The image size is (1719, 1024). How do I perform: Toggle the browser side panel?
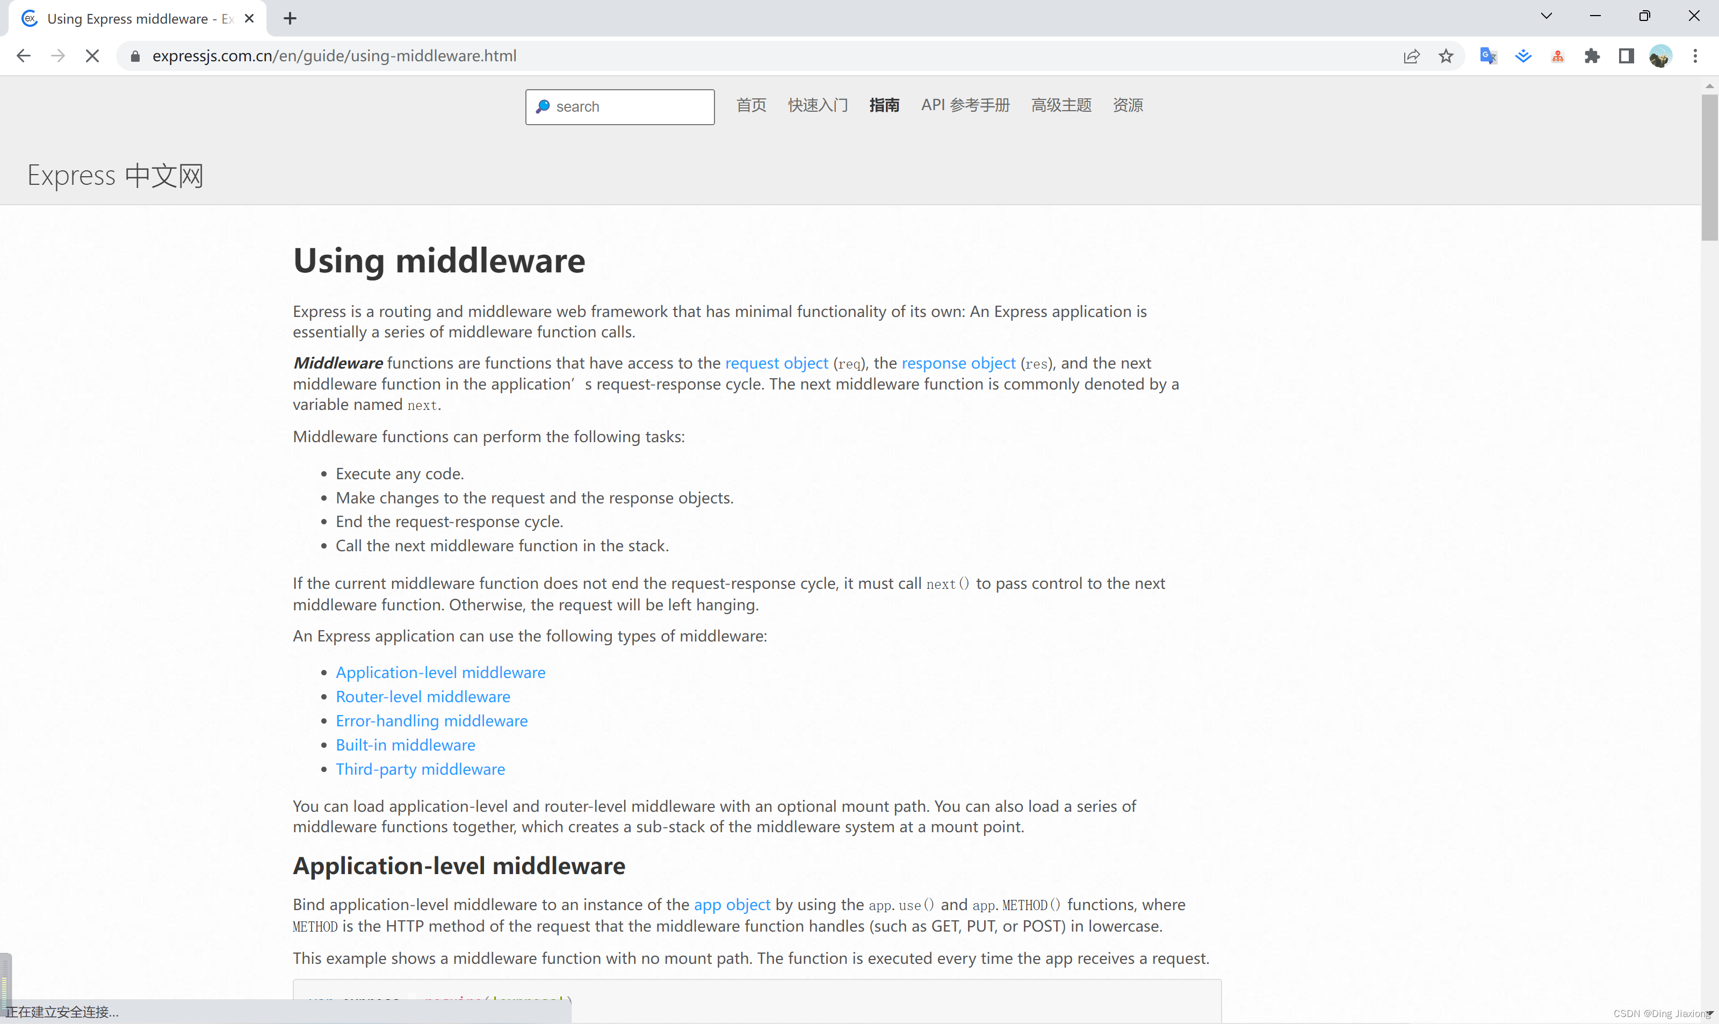pyautogui.click(x=1627, y=56)
